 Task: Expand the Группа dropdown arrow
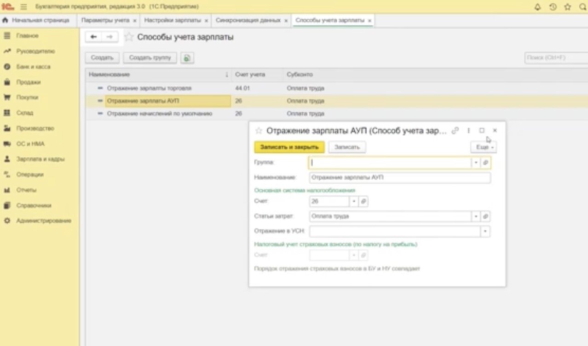click(476, 163)
